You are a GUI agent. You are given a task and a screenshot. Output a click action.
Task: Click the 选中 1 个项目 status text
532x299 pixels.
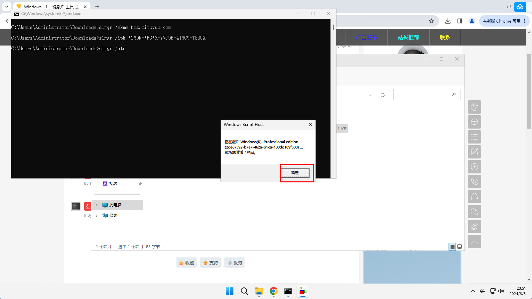coord(131,247)
